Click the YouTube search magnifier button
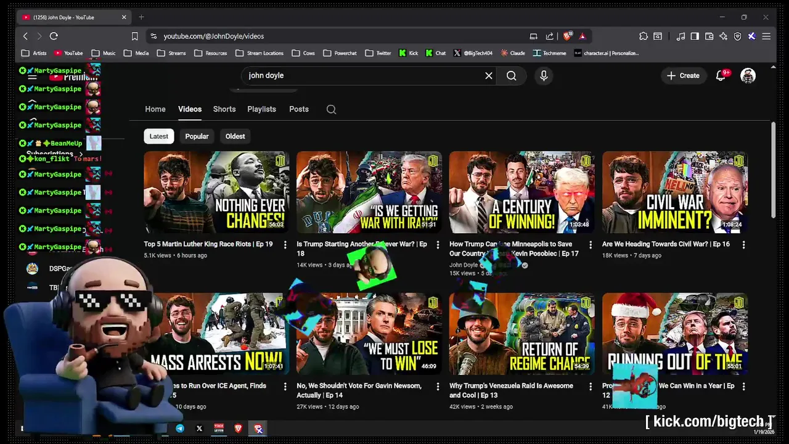Image resolution: width=789 pixels, height=444 pixels. click(x=512, y=75)
